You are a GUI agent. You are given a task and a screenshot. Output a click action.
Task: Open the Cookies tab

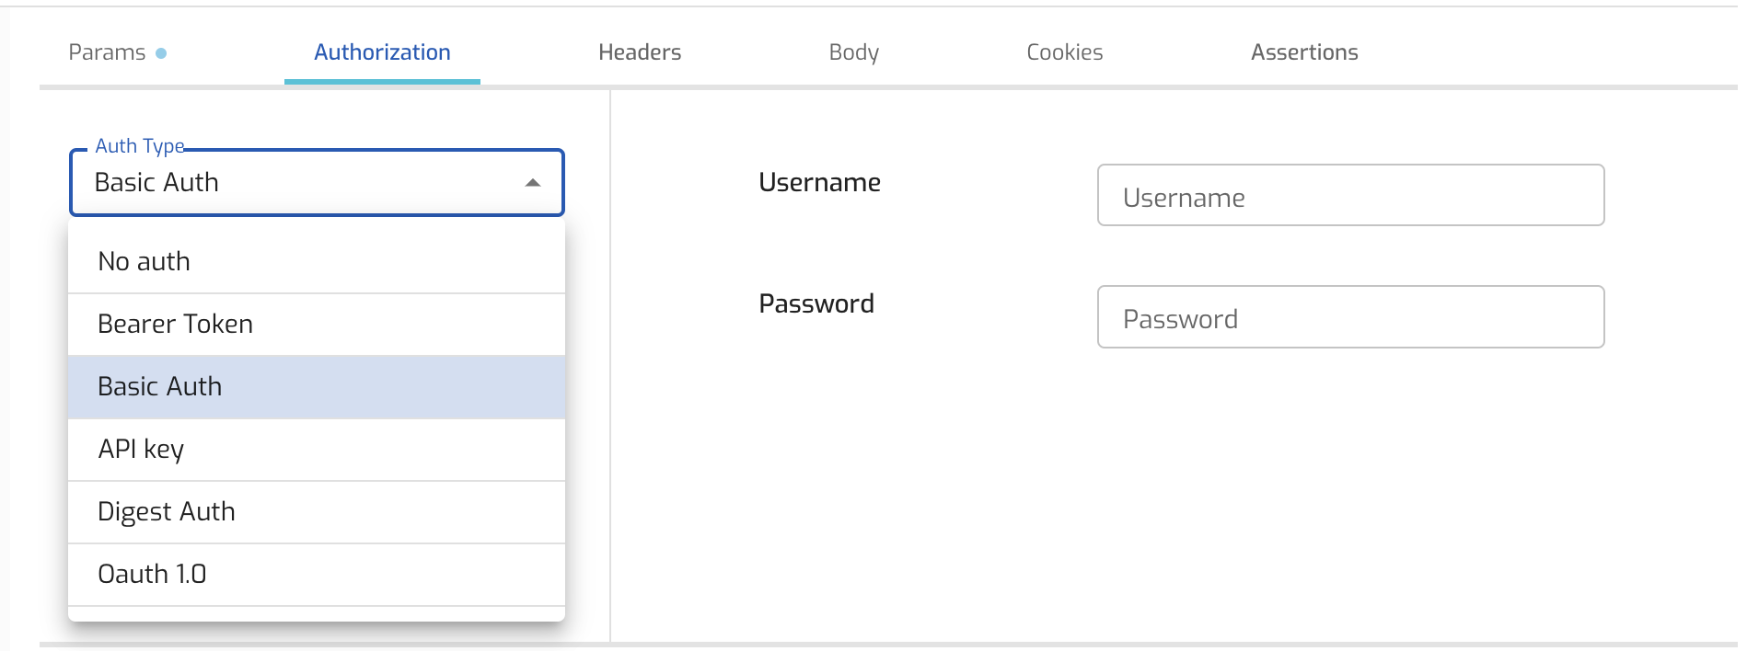click(1064, 52)
